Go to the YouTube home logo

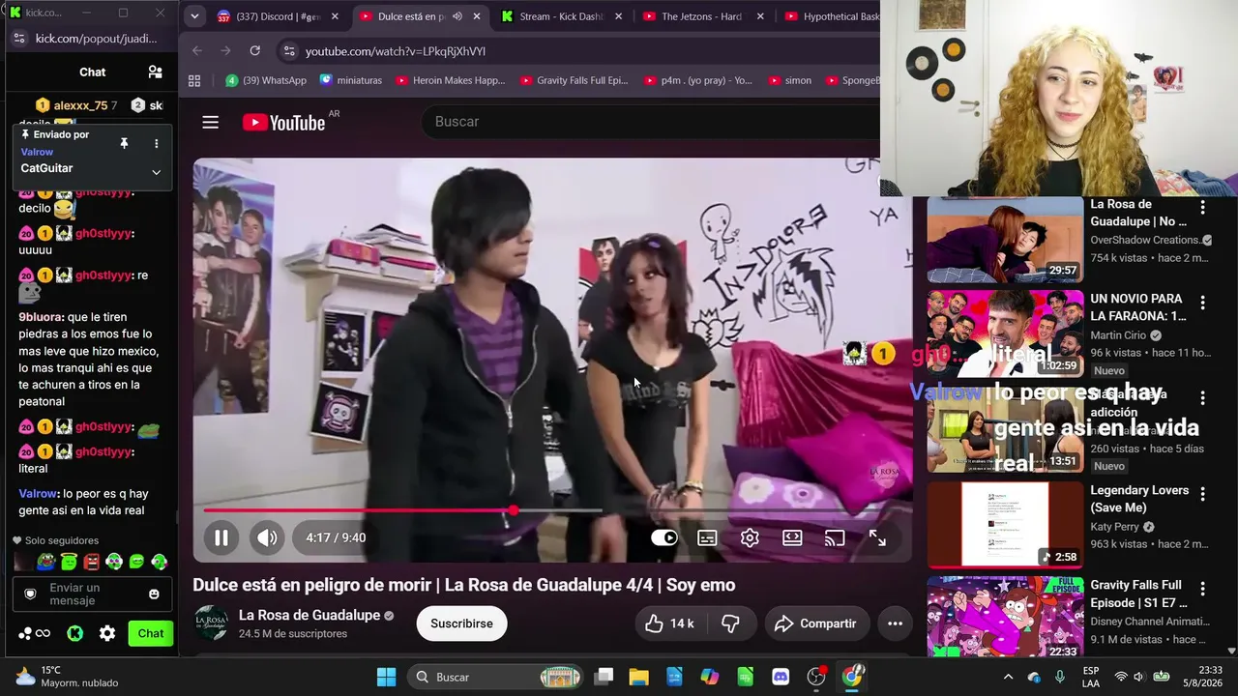pyautogui.click(x=283, y=122)
